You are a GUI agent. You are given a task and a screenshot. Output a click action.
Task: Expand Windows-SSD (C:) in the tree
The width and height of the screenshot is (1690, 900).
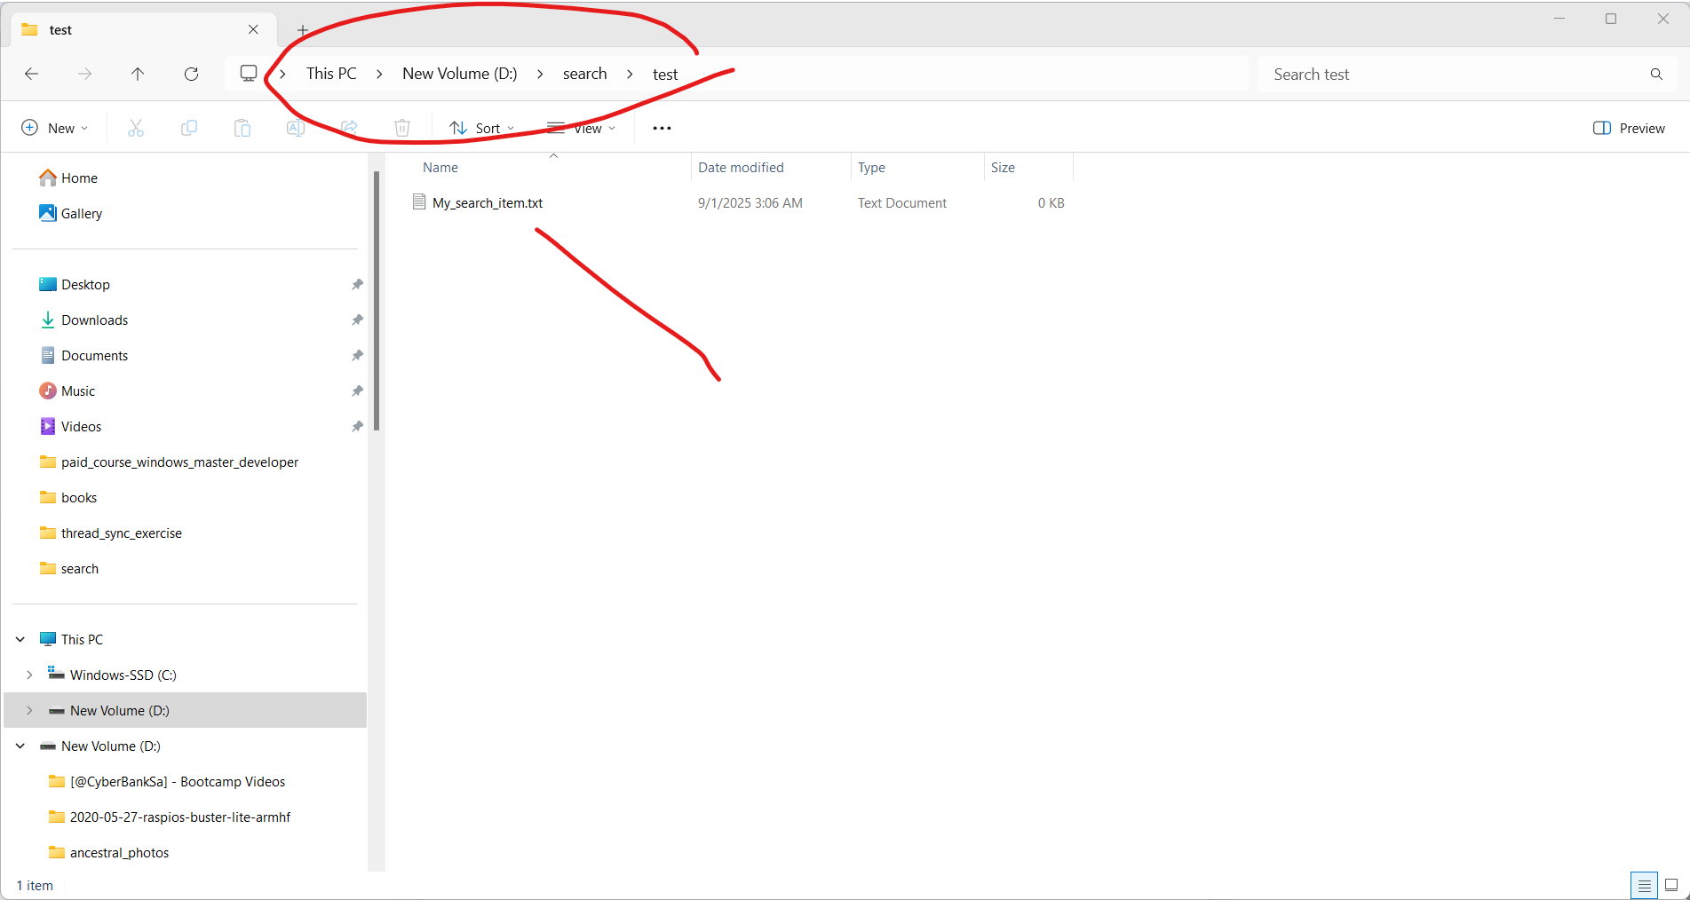(x=29, y=675)
